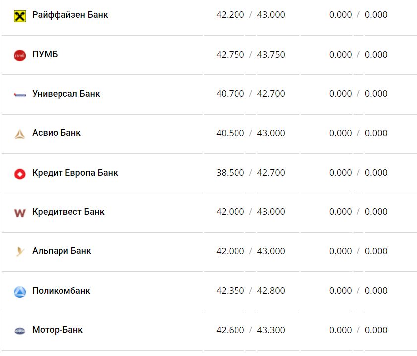The height and width of the screenshot is (356, 417).
Task: Click the Мотор-Банк oval logo icon
Action: point(20,331)
